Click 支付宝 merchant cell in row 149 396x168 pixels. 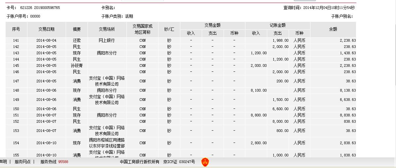(107, 100)
